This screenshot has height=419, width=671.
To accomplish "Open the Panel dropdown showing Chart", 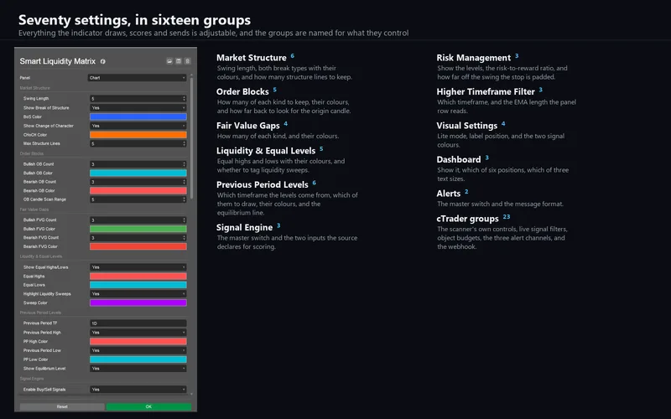I will pos(137,78).
